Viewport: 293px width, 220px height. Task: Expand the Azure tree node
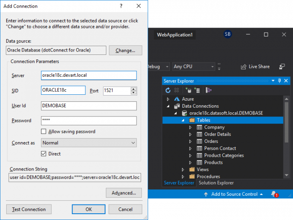pyautogui.click(x=168, y=99)
